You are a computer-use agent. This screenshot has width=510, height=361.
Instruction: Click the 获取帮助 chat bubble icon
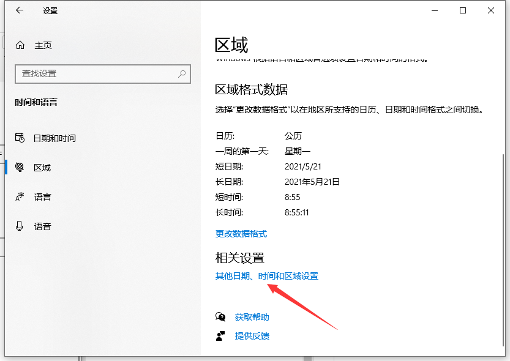[x=220, y=317]
